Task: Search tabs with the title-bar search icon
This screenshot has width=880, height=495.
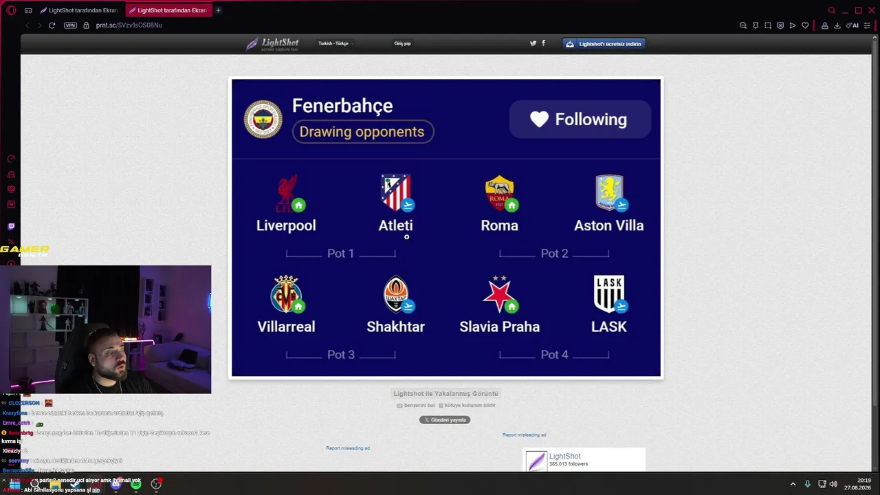Action: coord(832,10)
